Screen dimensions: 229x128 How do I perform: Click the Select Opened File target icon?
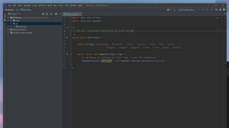pos(43,14)
